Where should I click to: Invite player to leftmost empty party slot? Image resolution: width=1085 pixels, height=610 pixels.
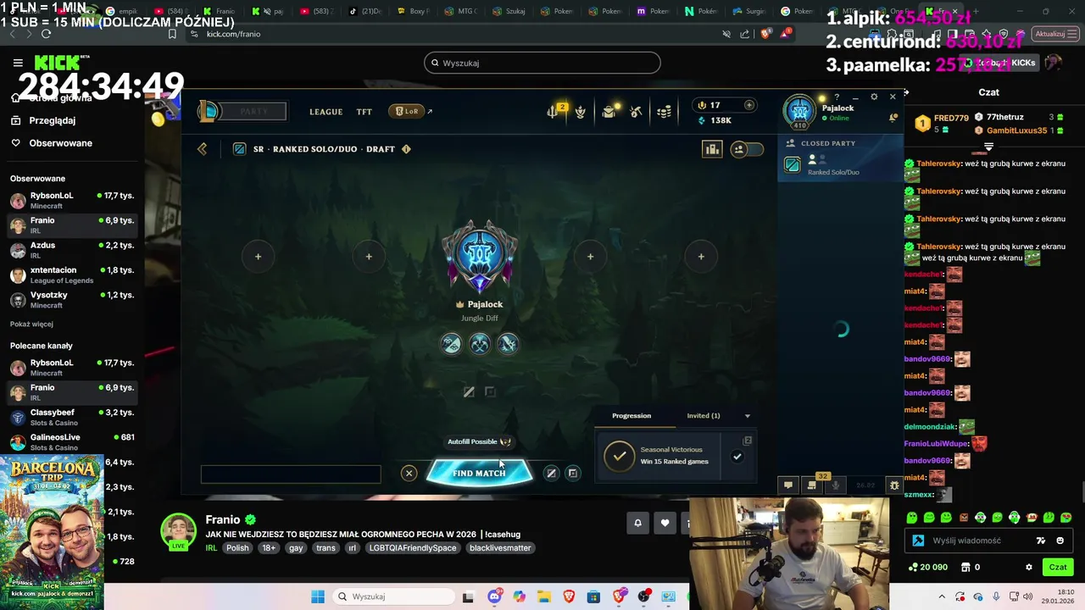point(258,257)
